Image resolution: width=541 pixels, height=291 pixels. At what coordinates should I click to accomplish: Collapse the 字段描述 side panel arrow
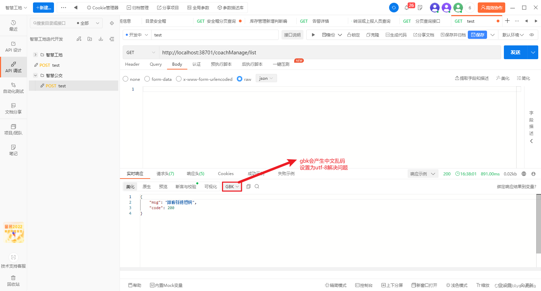[x=531, y=141]
